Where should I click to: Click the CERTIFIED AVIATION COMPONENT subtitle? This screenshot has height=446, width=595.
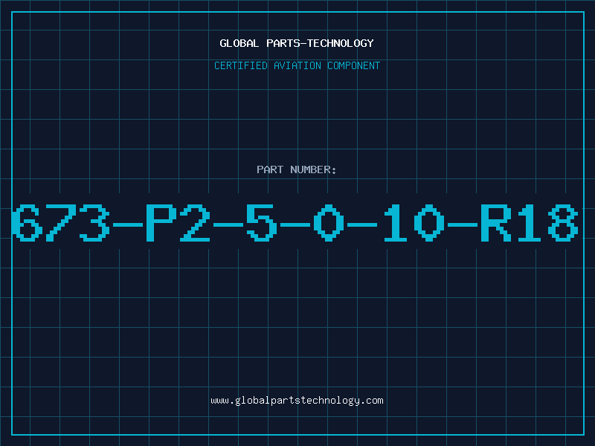(297, 65)
